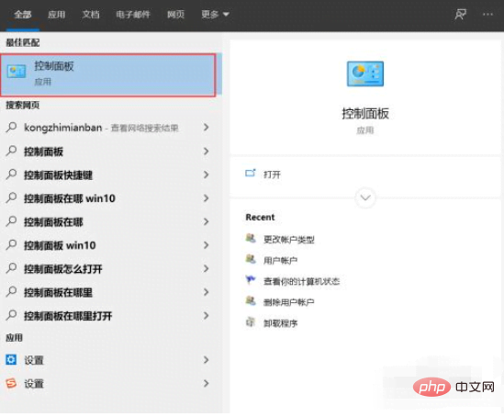Switch to the 应用 tab
Image resolution: width=504 pixels, height=417 pixels.
[57, 15]
